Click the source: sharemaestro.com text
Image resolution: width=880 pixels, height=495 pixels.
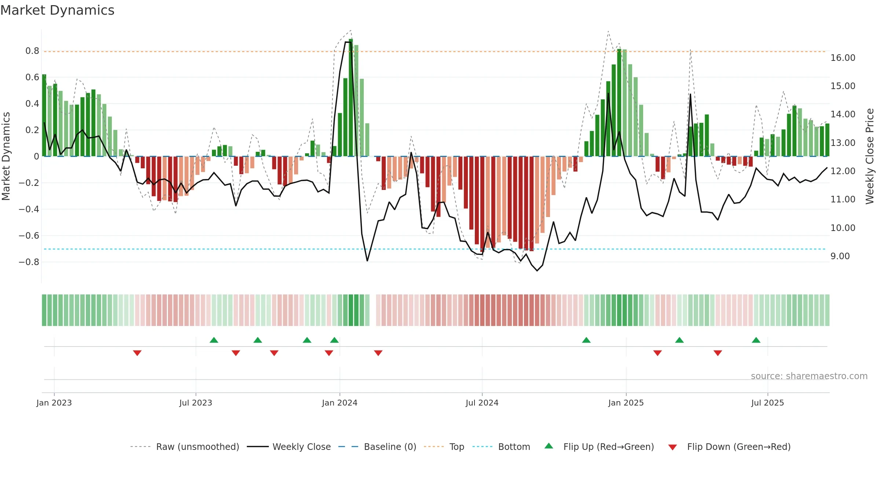(809, 376)
